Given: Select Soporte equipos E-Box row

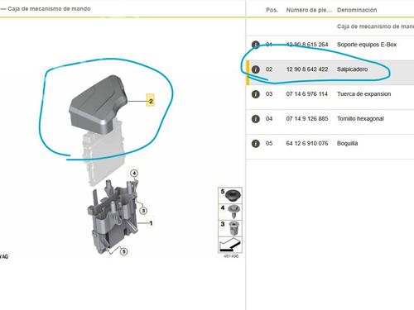Looking at the screenshot, I should click(330, 45).
